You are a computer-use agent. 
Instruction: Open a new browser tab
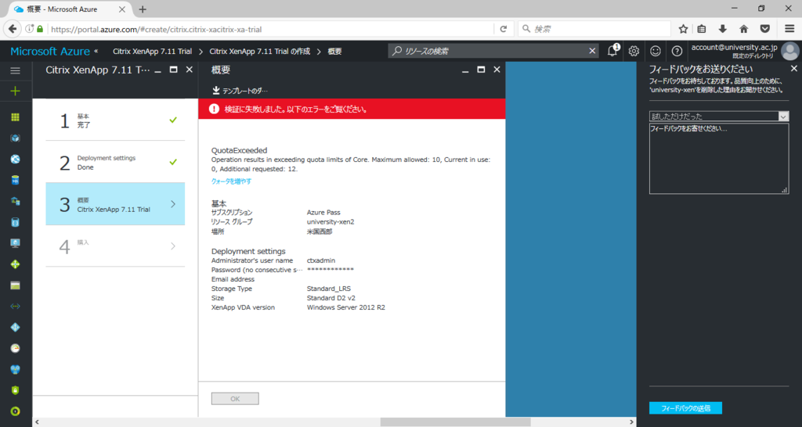tap(143, 9)
